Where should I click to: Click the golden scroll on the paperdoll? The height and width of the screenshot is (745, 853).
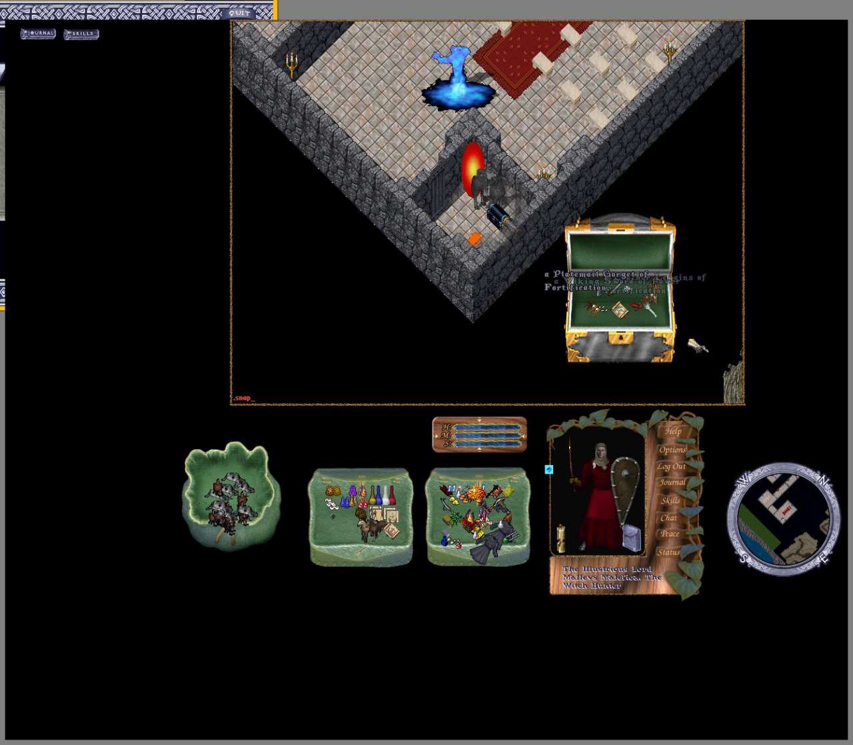pyautogui.click(x=561, y=538)
